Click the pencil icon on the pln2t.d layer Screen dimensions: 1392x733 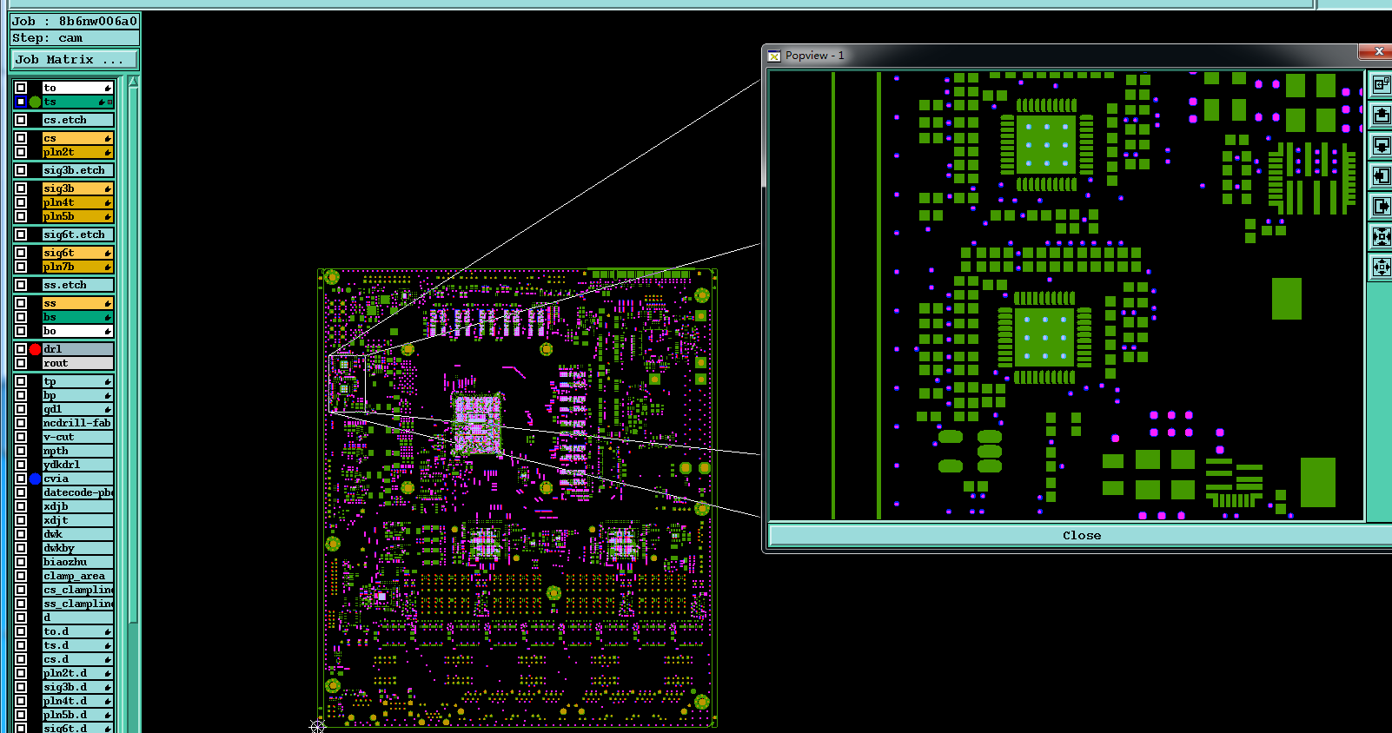pos(108,673)
